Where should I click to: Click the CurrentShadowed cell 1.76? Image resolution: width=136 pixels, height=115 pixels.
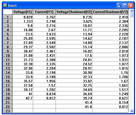[x=110, y=72]
